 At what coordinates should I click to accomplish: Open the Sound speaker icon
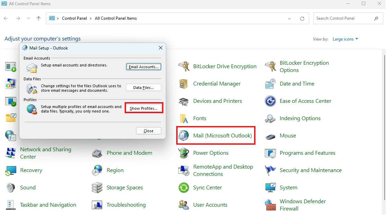11,188
